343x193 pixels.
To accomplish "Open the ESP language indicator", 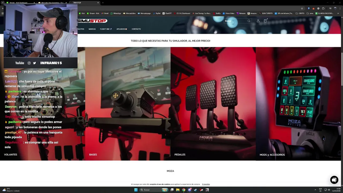I will (x=320, y=190).
